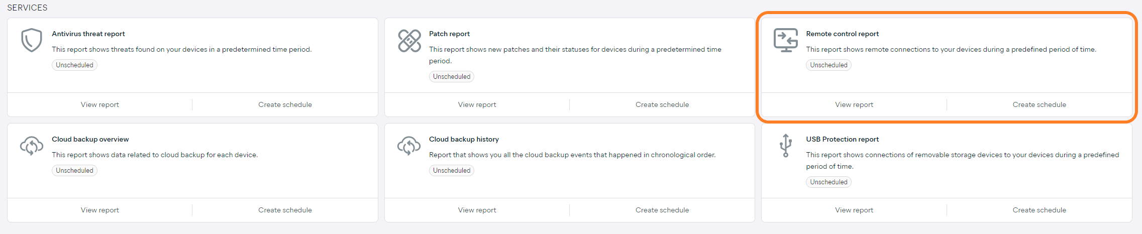Open View report for Patch report
This screenshot has width=1142, height=234.
pyautogui.click(x=477, y=104)
